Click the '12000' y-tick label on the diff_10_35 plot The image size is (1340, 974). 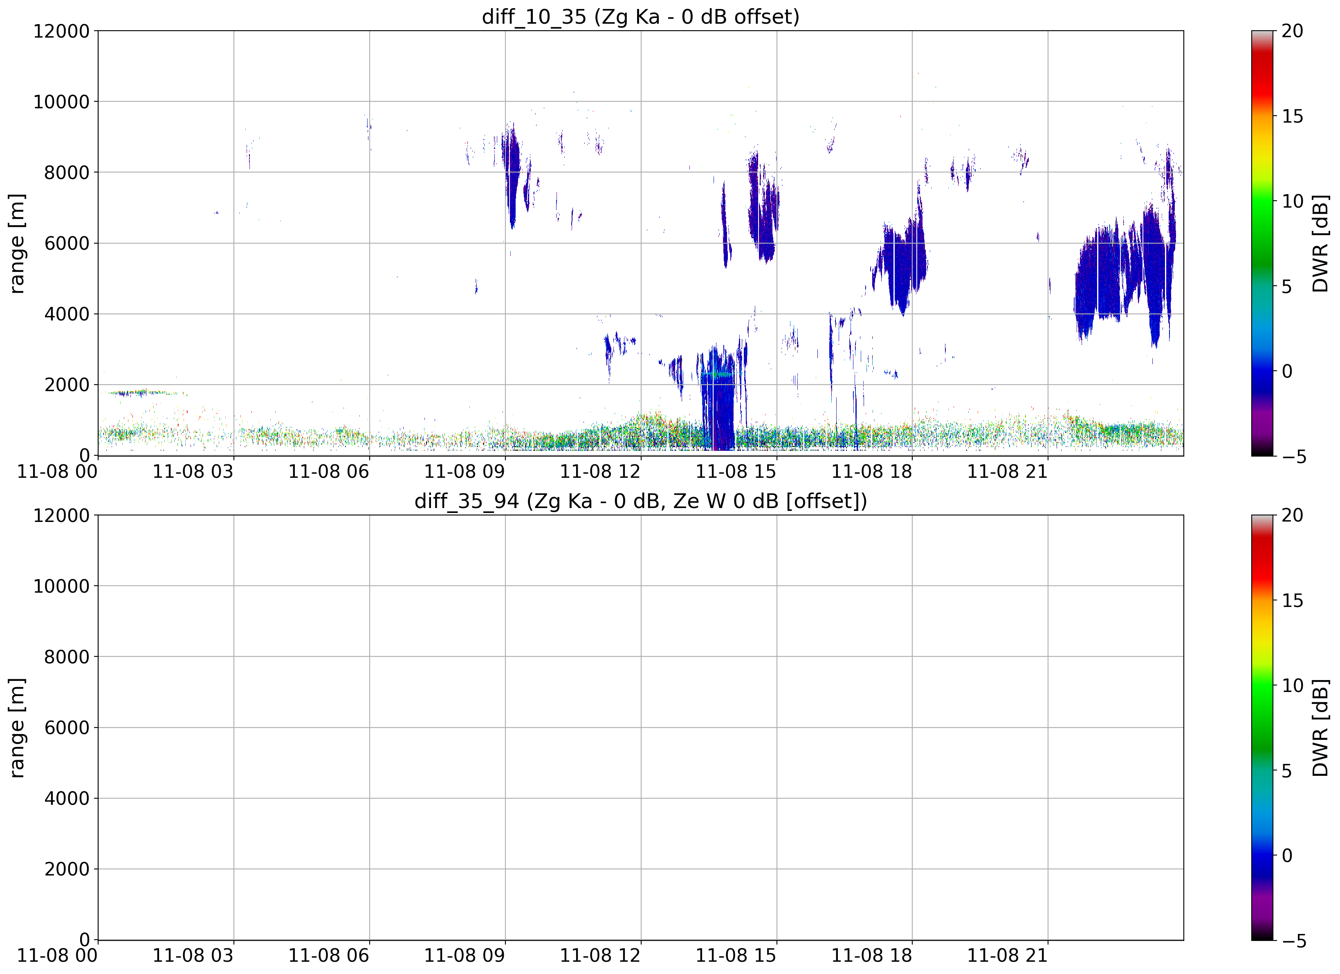coord(61,31)
